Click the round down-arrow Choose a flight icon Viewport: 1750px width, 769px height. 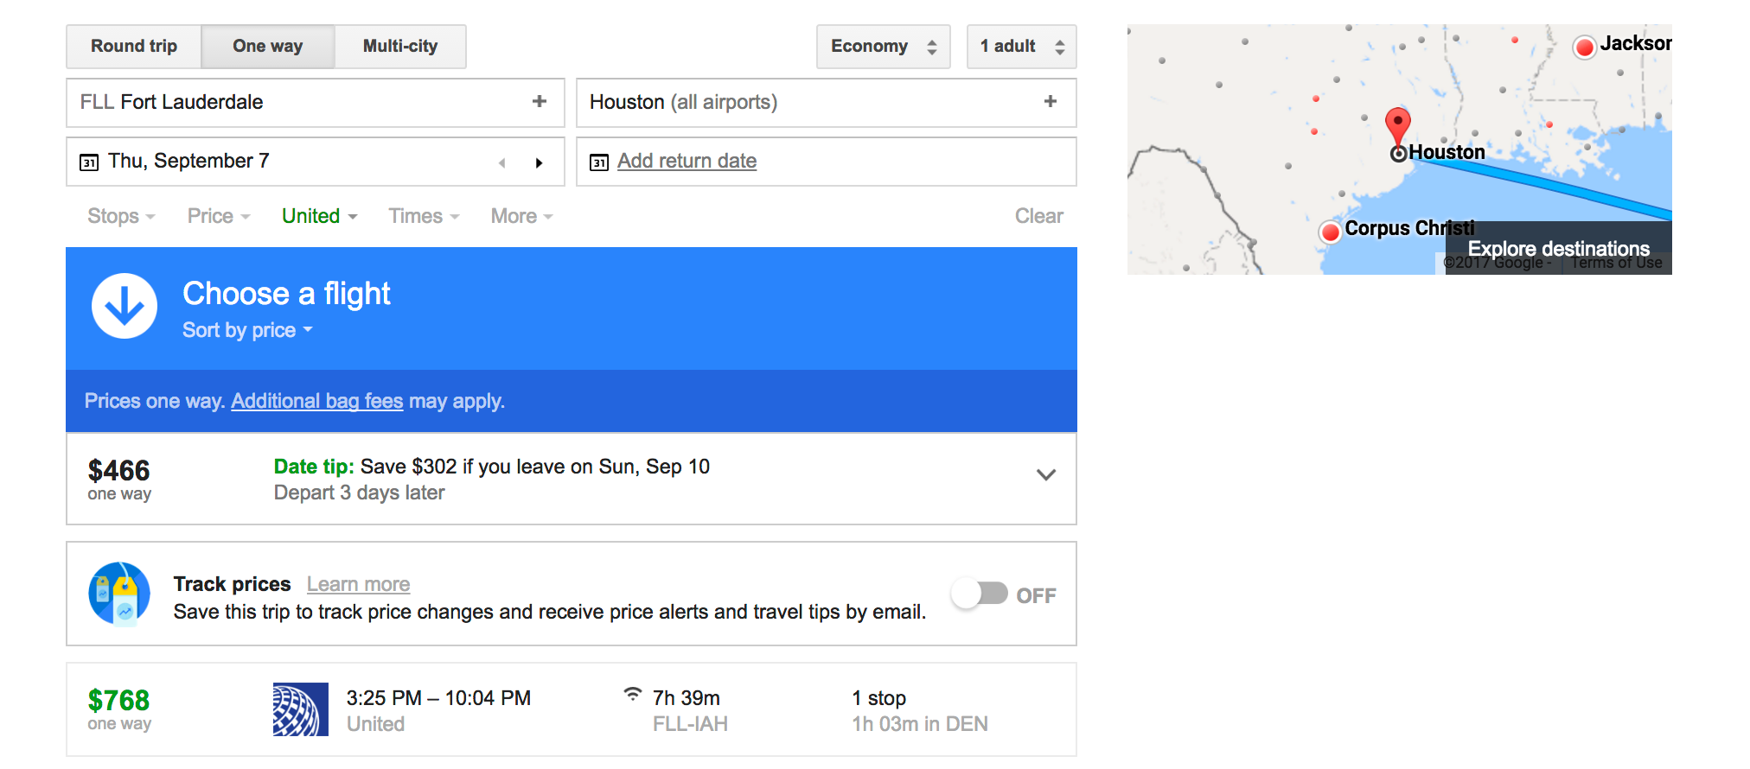[x=125, y=306]
